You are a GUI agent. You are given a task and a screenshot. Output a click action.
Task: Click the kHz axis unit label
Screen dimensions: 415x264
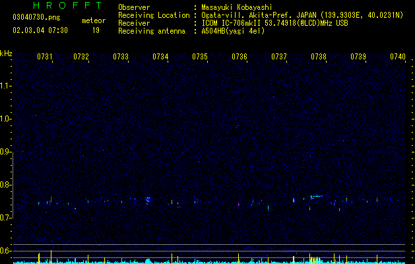(x=6, y=53)
